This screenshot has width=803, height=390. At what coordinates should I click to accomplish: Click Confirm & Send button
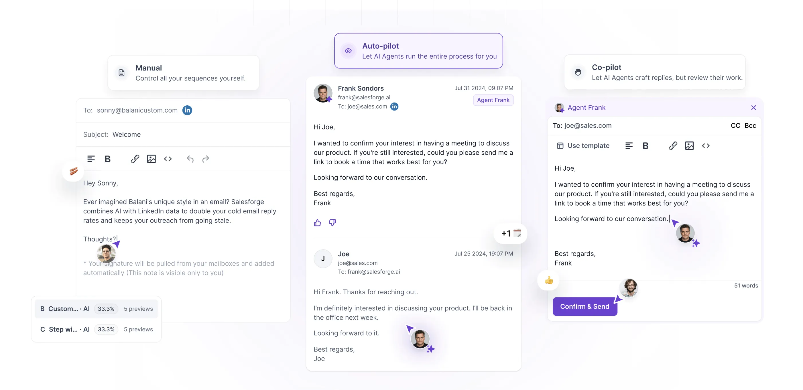click(x=584, y=306)
